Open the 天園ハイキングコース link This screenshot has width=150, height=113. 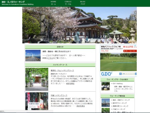click(x=59, y=95)
